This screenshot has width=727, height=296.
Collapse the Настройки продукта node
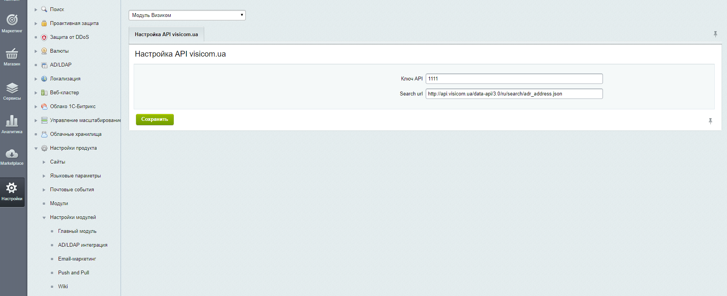pyautogui.click(x=36, y=148)
